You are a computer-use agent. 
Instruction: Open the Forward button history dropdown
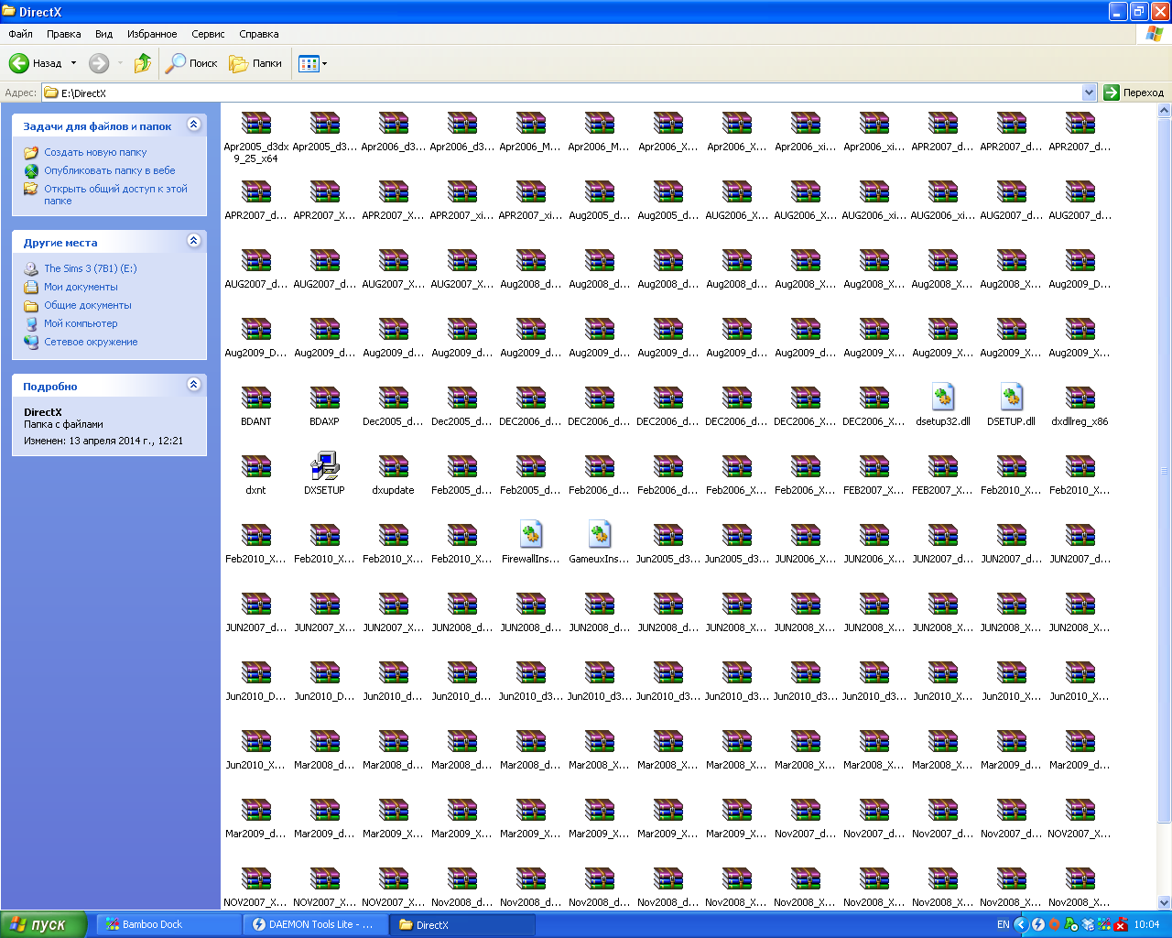click(120, 63)
